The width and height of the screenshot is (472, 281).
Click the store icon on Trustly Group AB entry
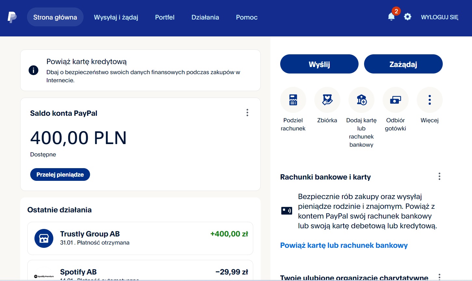click(x=44, y=238)
